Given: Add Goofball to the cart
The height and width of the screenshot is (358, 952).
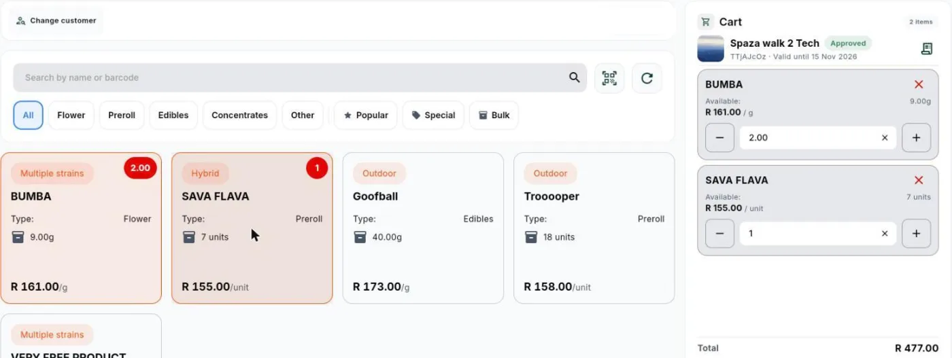Looking at the screenshot, I should [423, 228].
